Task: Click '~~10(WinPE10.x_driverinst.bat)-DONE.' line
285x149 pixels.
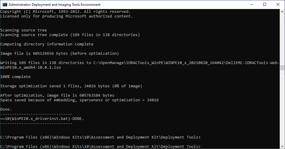Action: pos(42,119)
